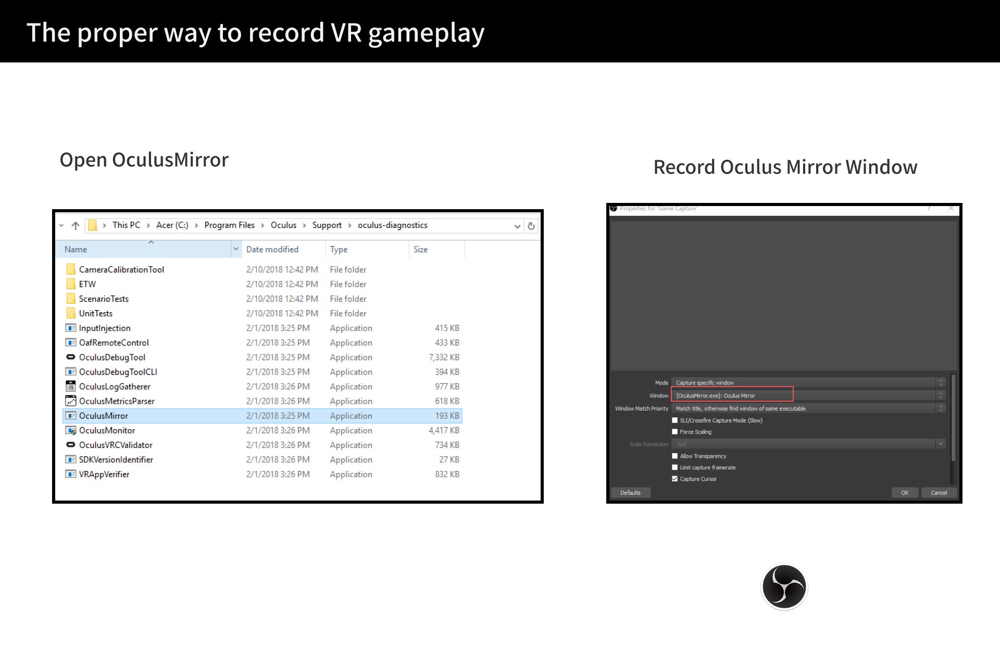Click the OculusMonitor application icon
Image resolution: width=1000 pixels, height=666 pixels.
(71, 430)
